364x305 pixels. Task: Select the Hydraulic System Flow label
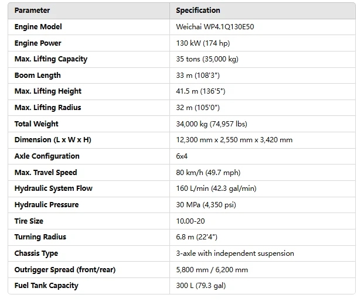click(53, 189)
